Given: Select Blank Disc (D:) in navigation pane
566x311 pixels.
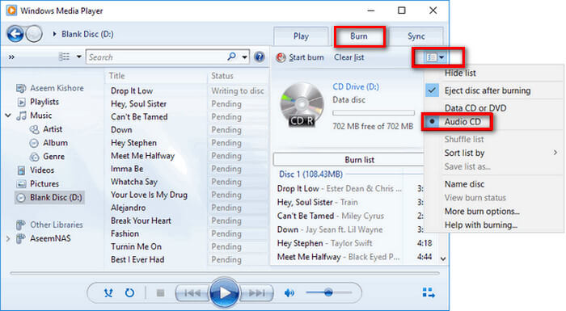Looking at the screenshot, I should point(50,197).
